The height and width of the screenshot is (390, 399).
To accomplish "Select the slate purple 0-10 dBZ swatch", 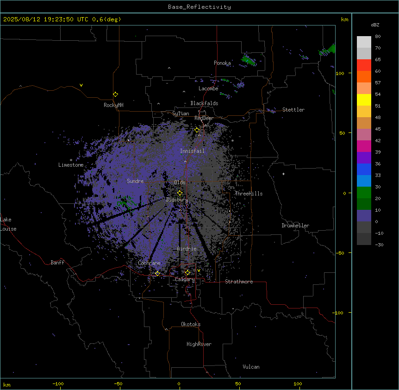I will click(364, 216).
